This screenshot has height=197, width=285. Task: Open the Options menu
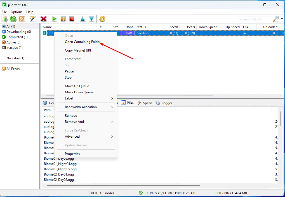[x=17, y=12]
